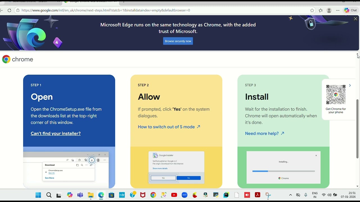
Task: Click the microphone icon in system tray
Action: click(x=306, y=195)
